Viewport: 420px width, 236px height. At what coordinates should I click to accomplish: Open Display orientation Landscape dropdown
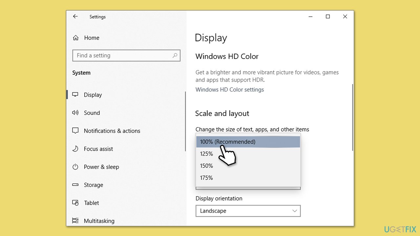248,211
